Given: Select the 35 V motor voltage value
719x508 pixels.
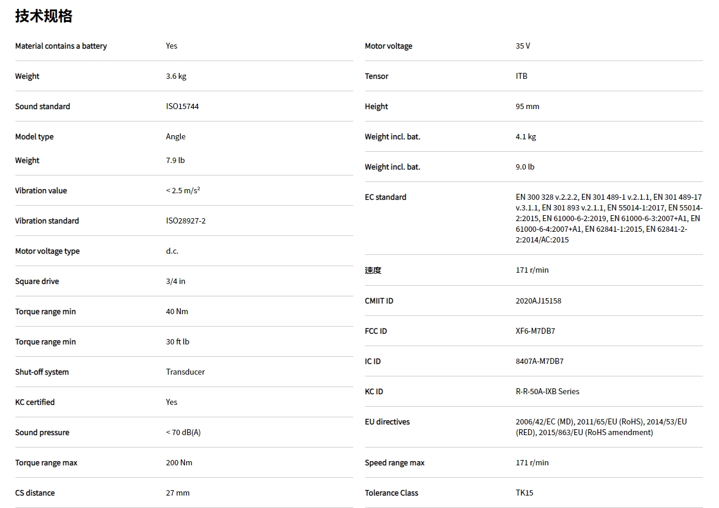Looking at the screenshot, I should (523, 46).
